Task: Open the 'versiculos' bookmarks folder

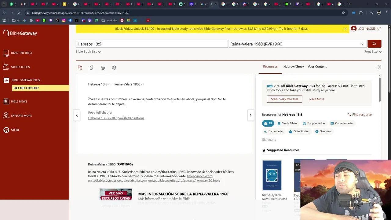Action: [109, 20]
